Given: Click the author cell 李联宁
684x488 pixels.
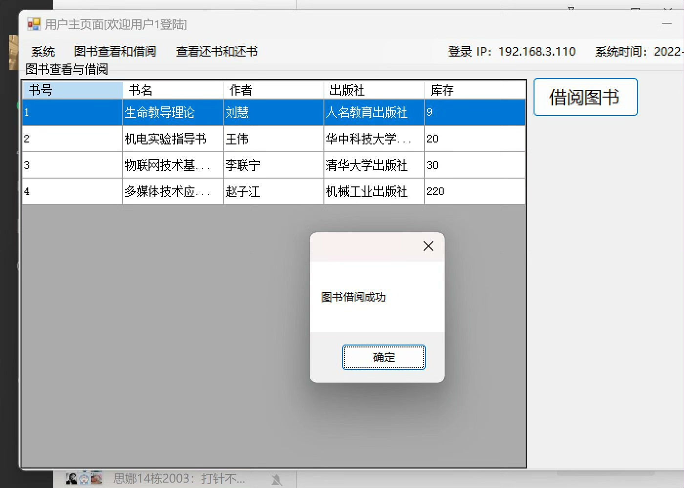Looking at the screenshot, I should click(274, 165).
